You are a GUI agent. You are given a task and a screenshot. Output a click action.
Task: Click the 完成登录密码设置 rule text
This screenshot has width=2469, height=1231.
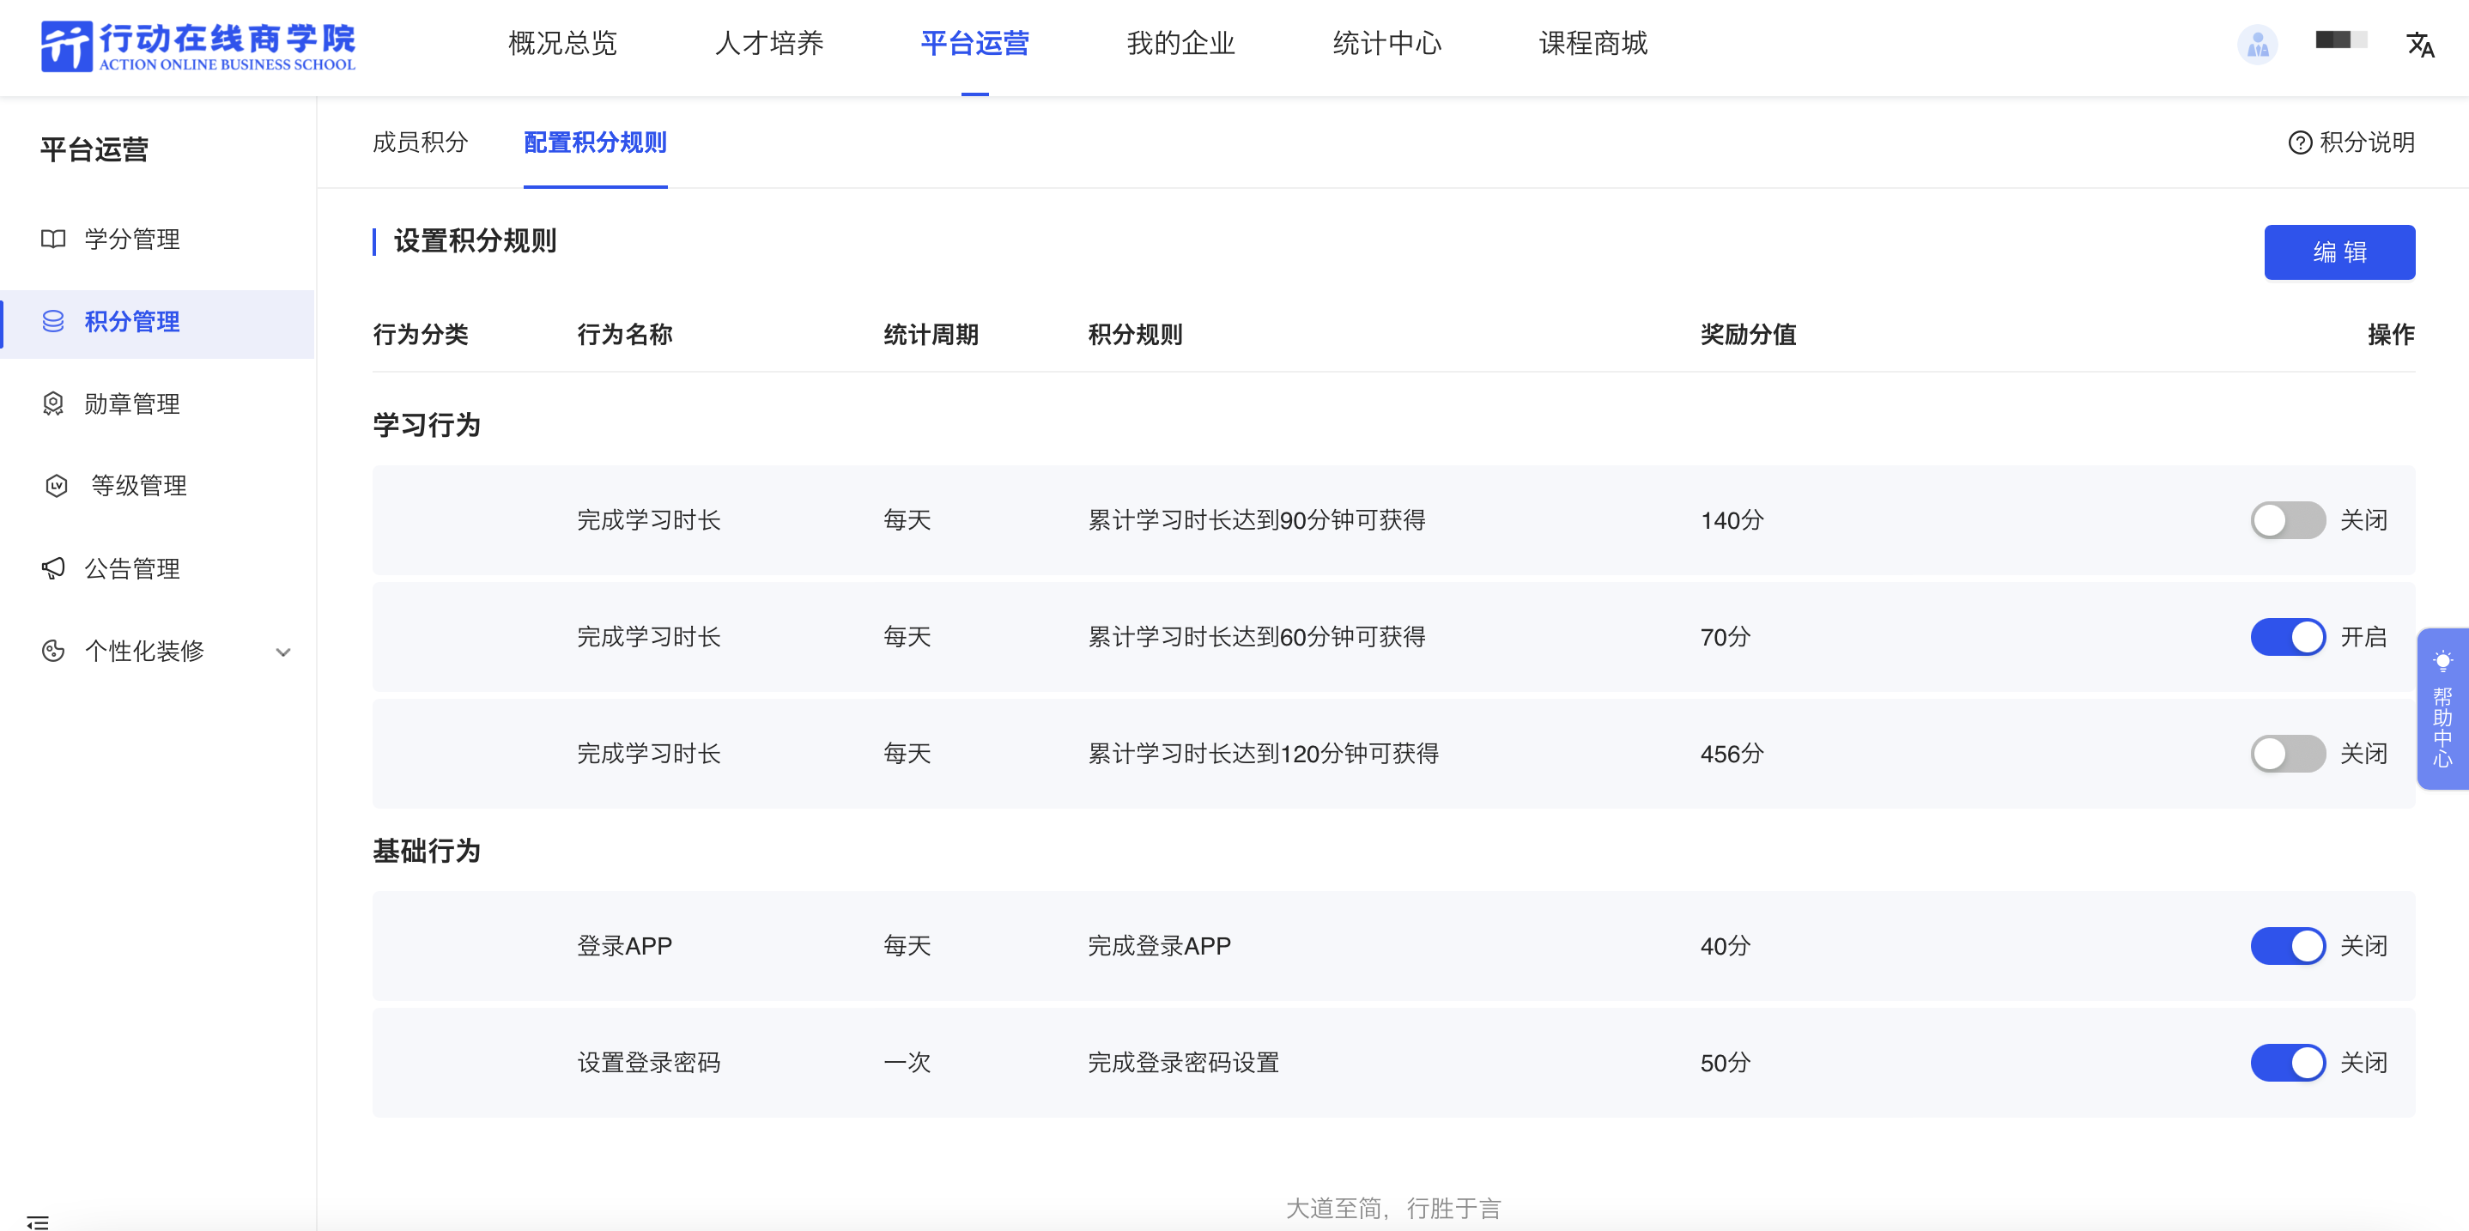(1183, 1062)
